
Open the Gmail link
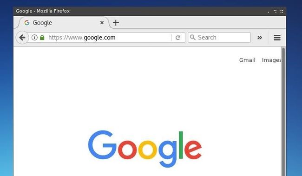[247, 60]
